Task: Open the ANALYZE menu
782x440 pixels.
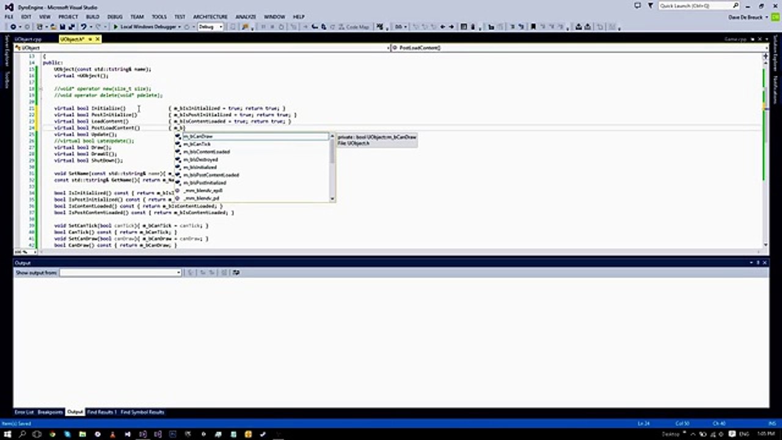Action: point(246,17)
